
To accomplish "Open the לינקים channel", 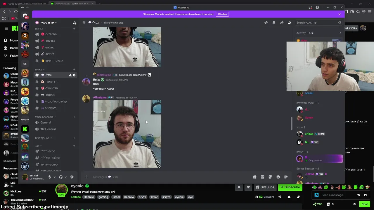I will (55, 54).
